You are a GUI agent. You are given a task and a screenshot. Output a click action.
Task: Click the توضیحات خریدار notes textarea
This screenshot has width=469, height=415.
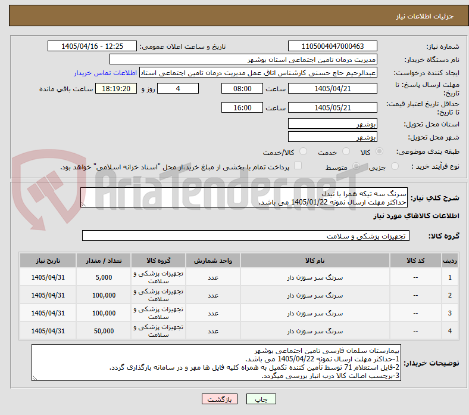pos(216,363)
